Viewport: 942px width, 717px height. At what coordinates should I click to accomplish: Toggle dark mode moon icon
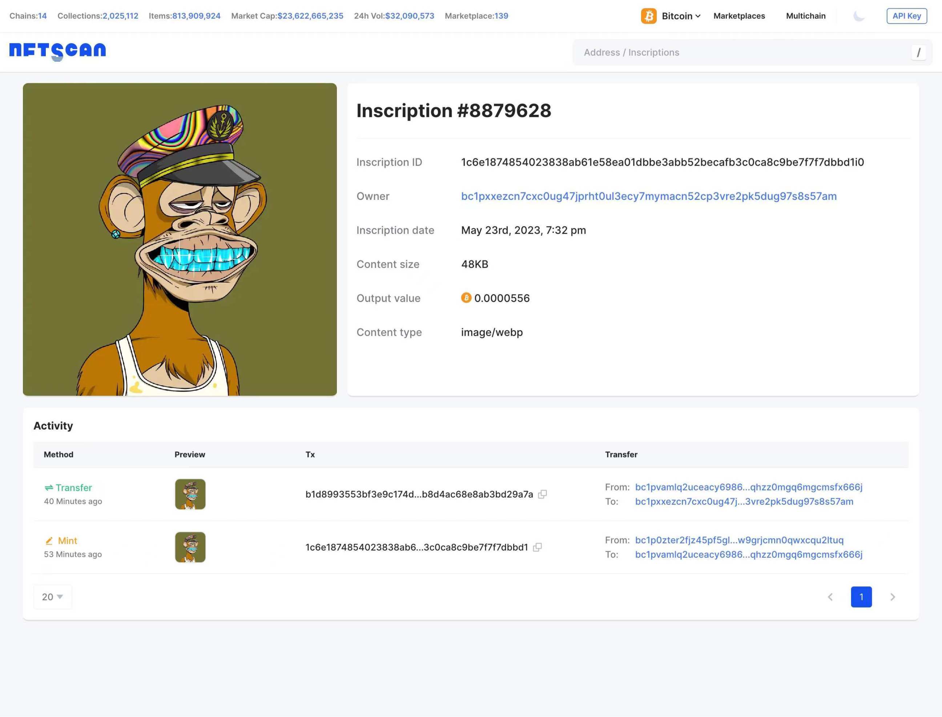858,16
